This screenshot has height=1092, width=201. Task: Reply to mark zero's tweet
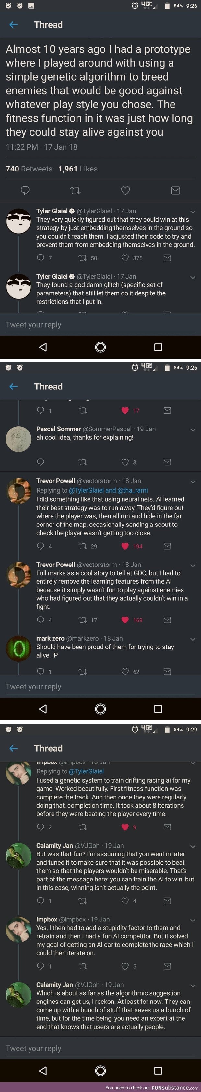click(41, 672)
